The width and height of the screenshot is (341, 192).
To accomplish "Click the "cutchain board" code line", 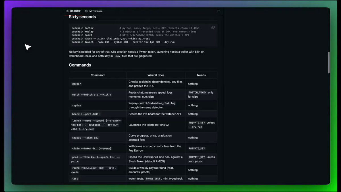I will pyautogui.click(x=82, y=35).
